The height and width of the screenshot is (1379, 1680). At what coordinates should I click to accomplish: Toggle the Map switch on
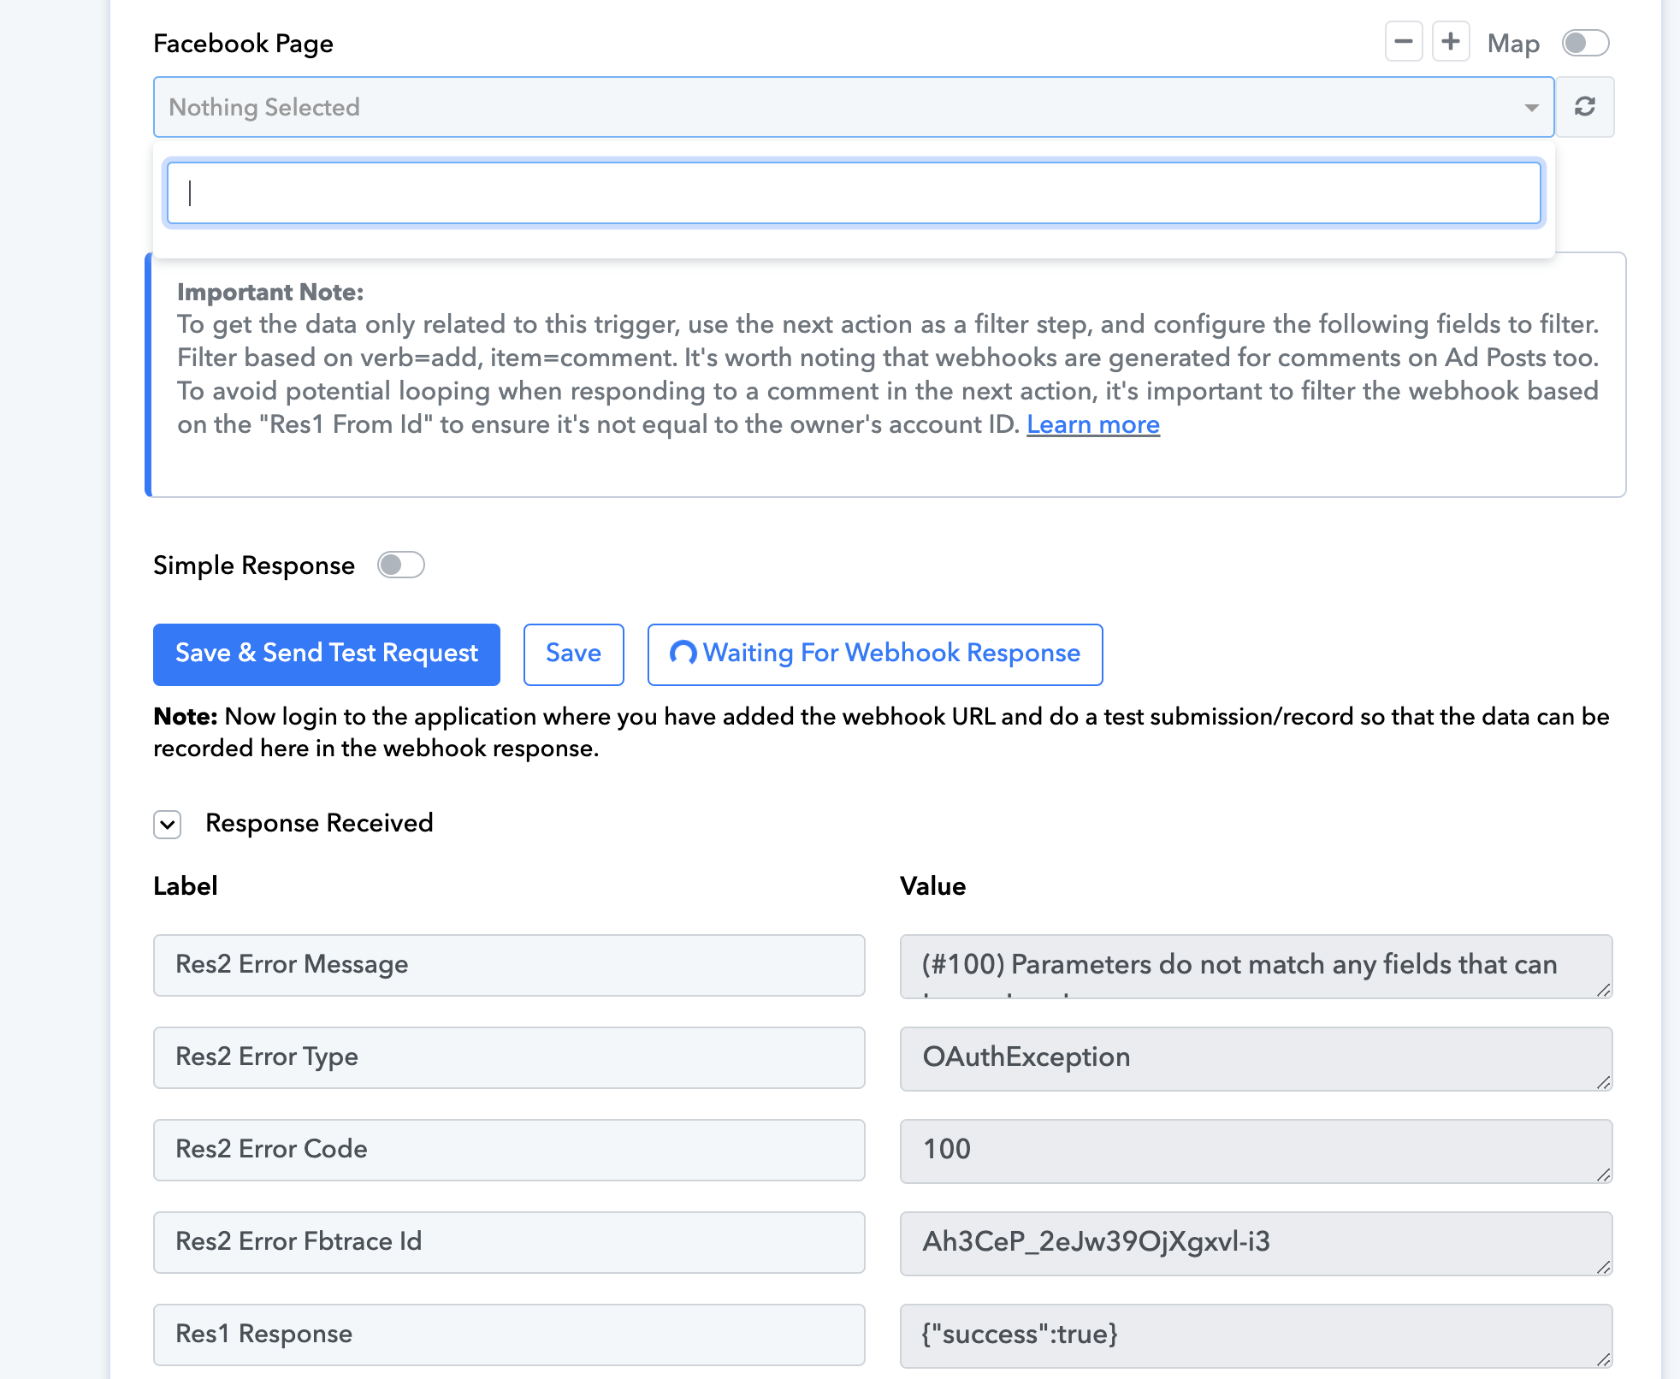click(1585, 43)
